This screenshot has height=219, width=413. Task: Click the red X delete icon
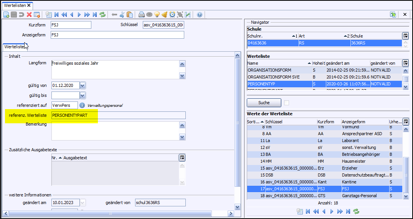(29, 15)
